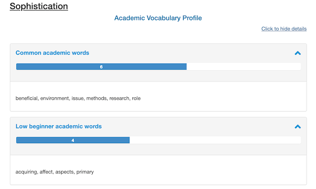316x189 pixels.
Task: Select the Low beginner academic words title
Action: pyautogui.click(x=59, y=126)
